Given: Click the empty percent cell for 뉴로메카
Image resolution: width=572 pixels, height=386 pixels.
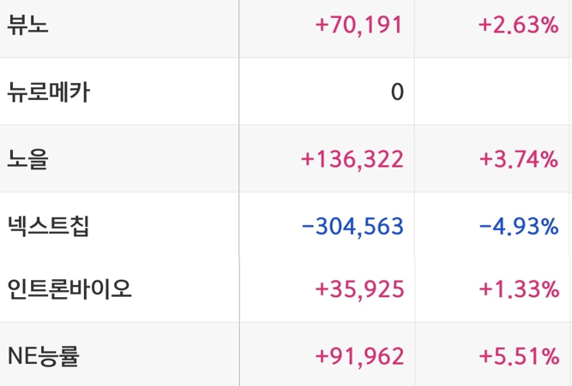Looking at the screenshot, I should (491, 92).
